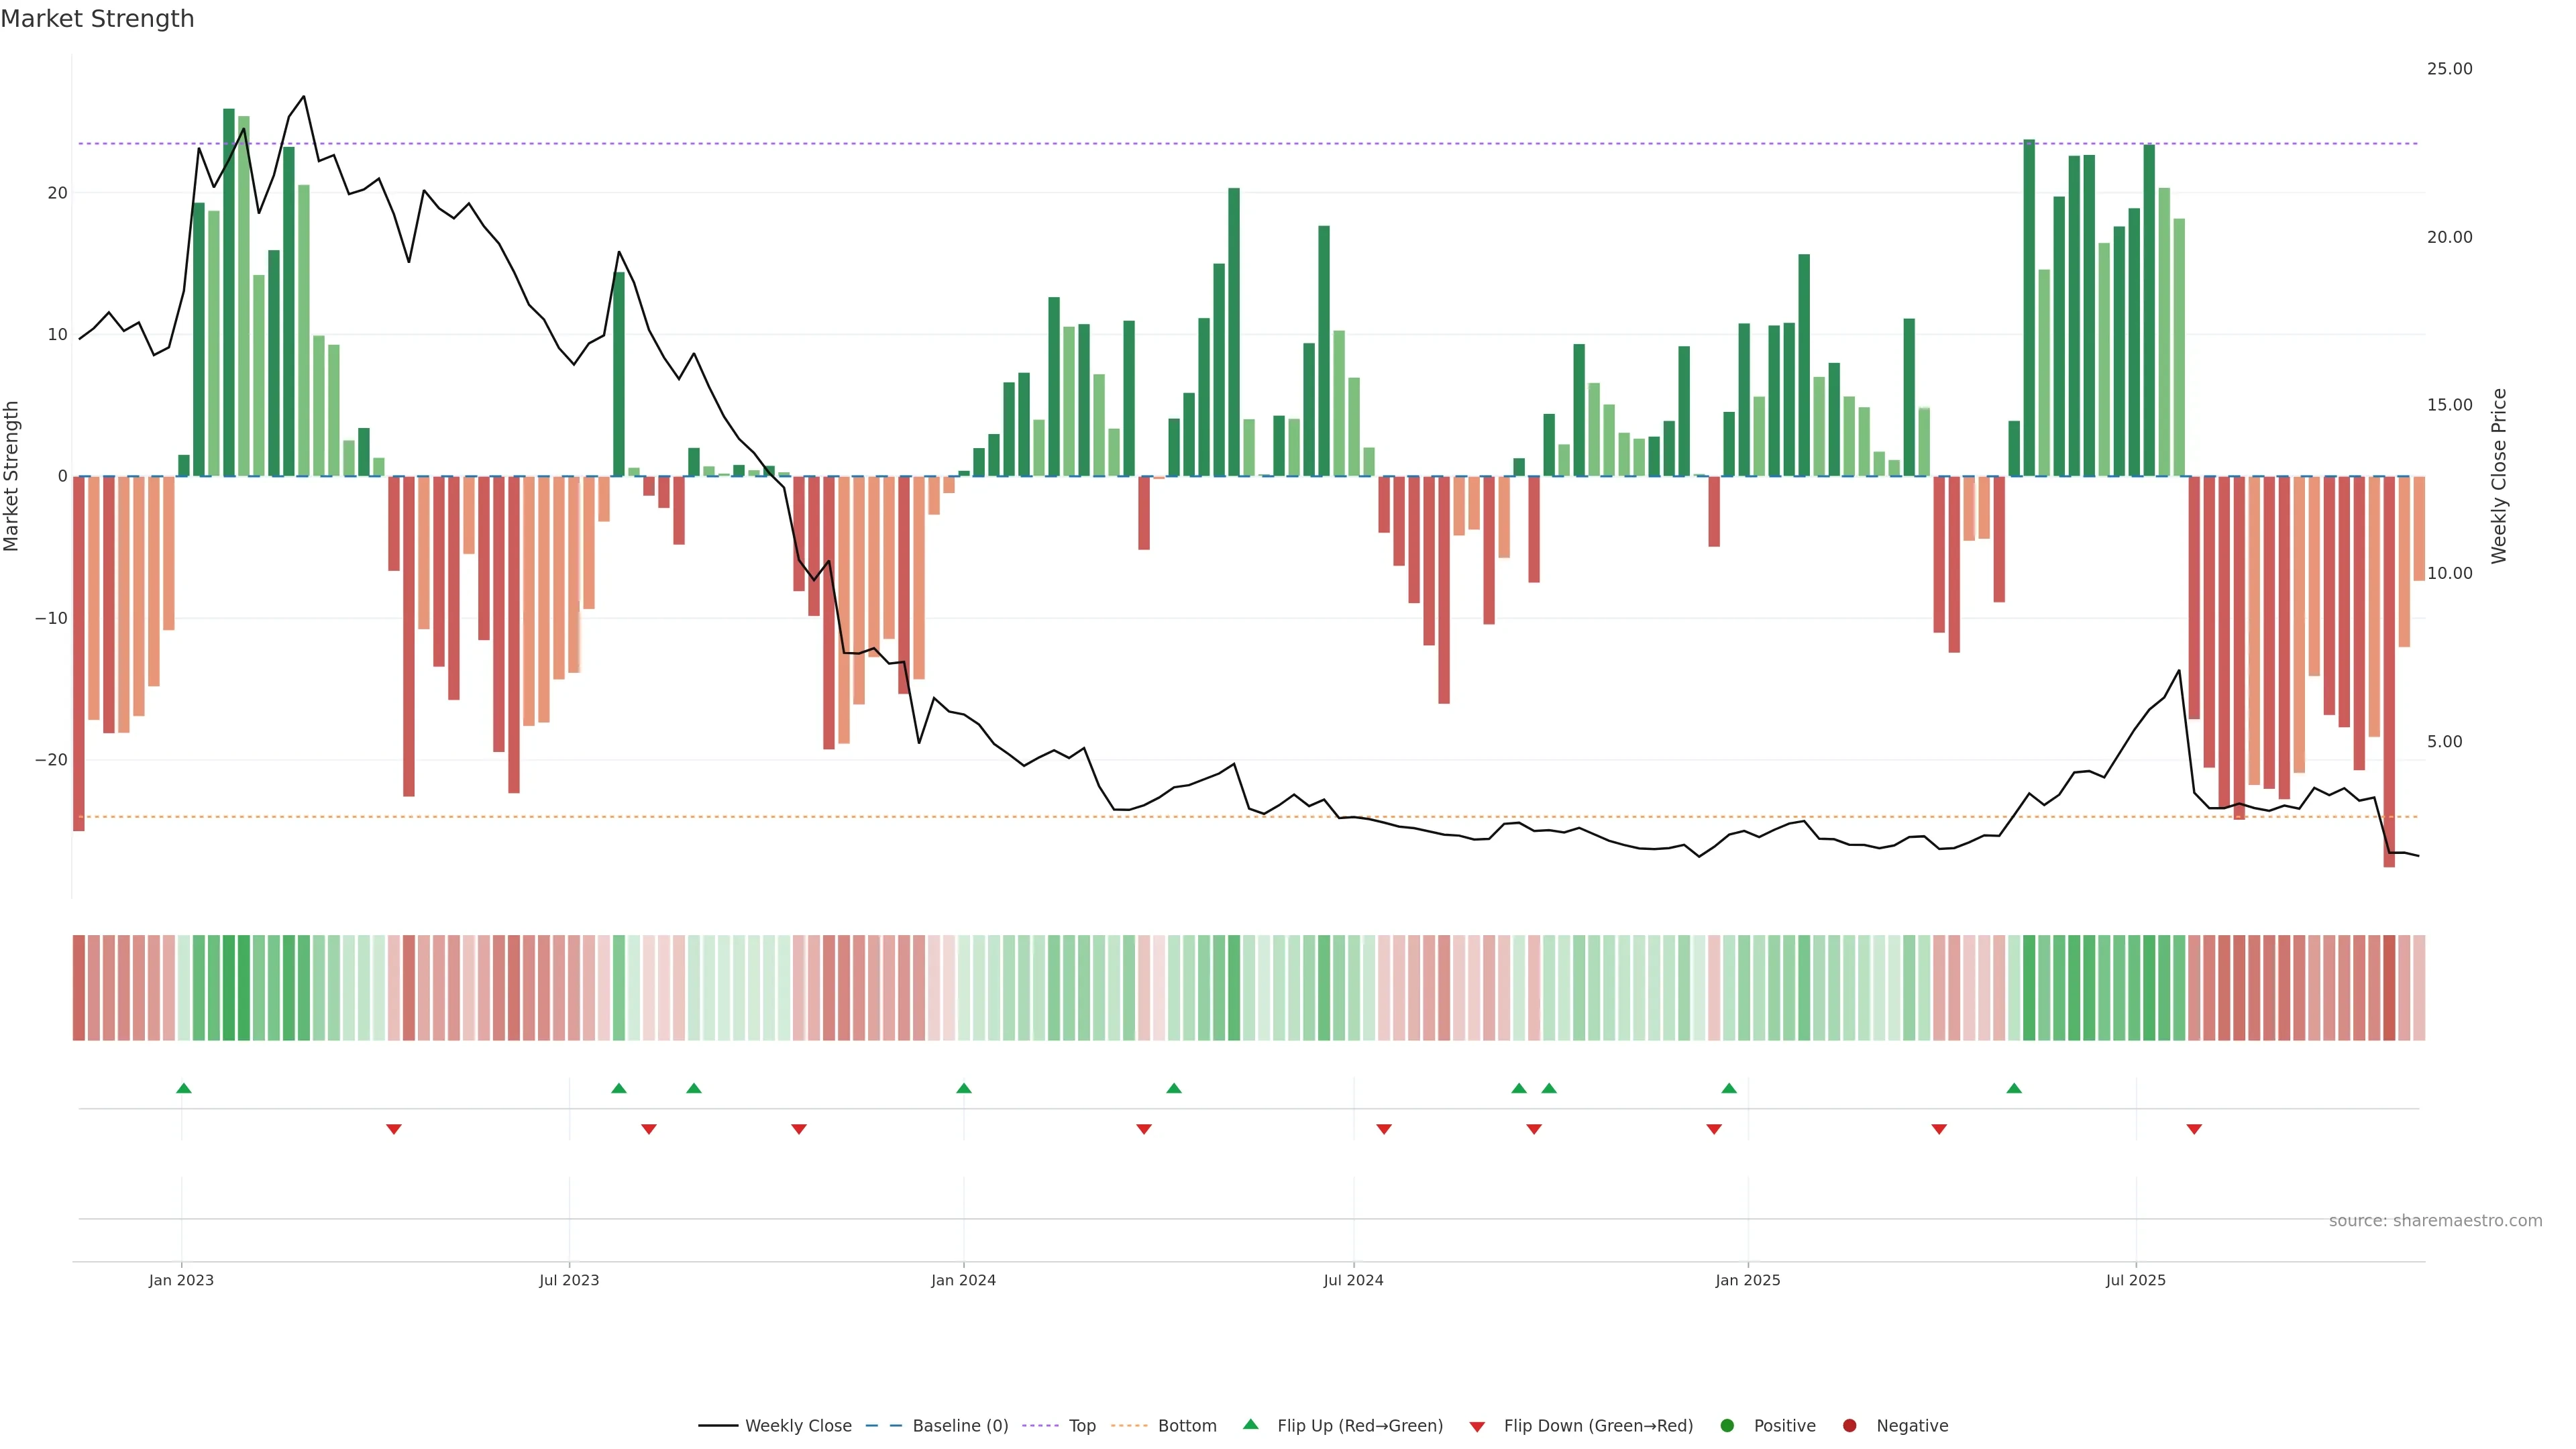The width and height of the screenshot is (2576, 1449).
Task: Click the Negative red circle legend icon
Action: 1849,1426
